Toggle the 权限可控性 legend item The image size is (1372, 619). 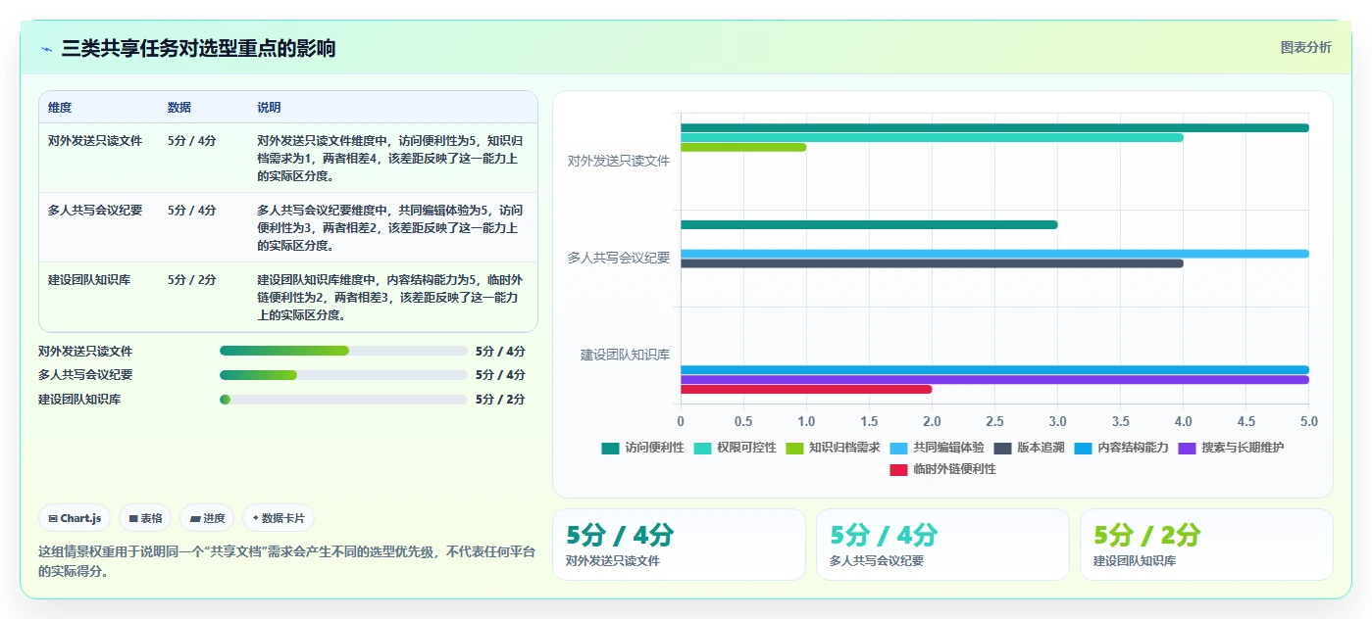coord(735,448)
